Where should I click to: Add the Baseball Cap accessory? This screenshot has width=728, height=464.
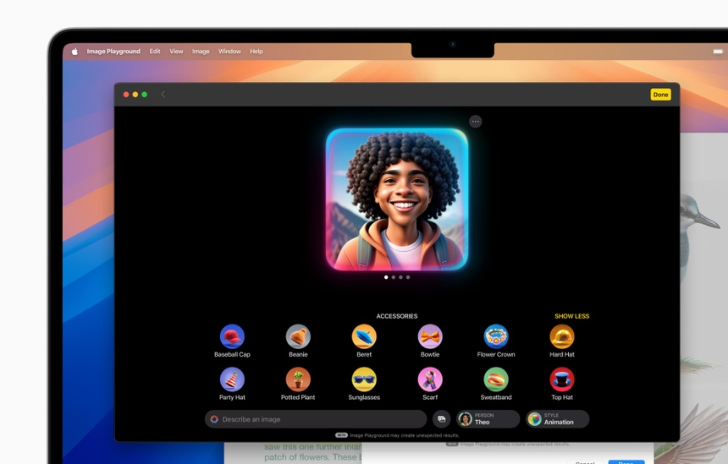(x=232, y=336)
